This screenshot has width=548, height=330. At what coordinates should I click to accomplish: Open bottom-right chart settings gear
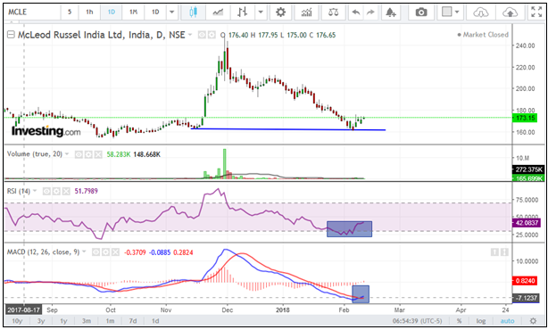pyautogui.click(x=533, y=320)
